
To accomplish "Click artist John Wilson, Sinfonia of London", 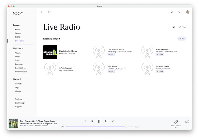I will pos(34,126).
